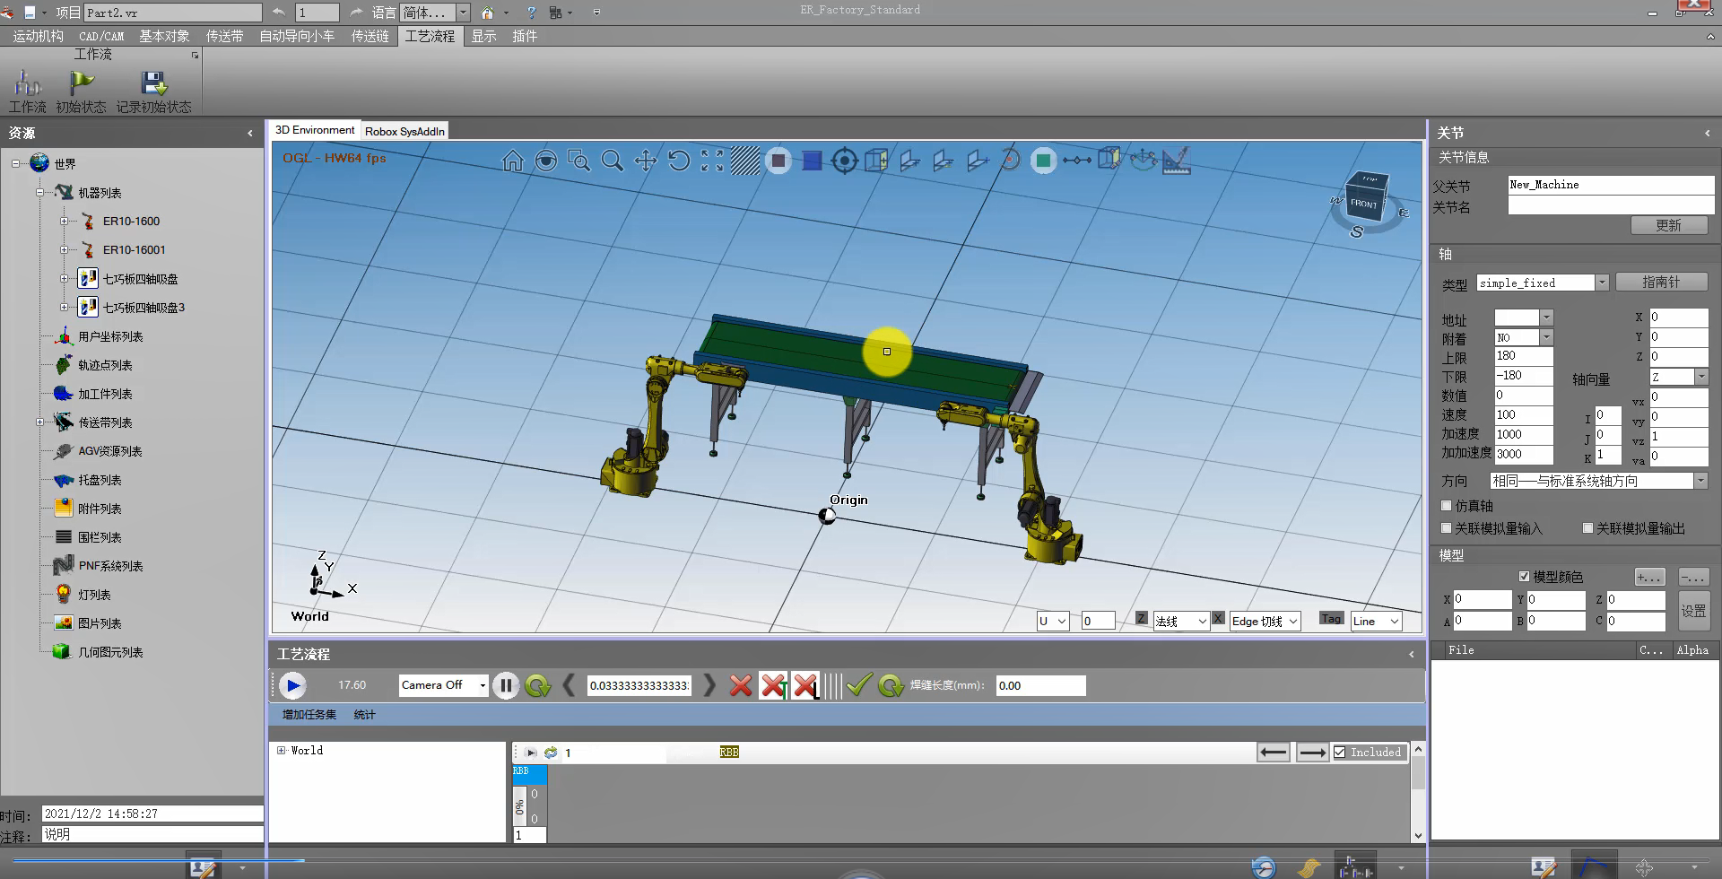Activate the pan move-arrows tool
Image resolution: width=1722 pixels, height=879 pixels.
645,161
